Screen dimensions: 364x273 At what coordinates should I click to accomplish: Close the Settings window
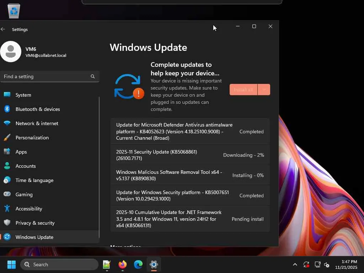pos(271,26)
